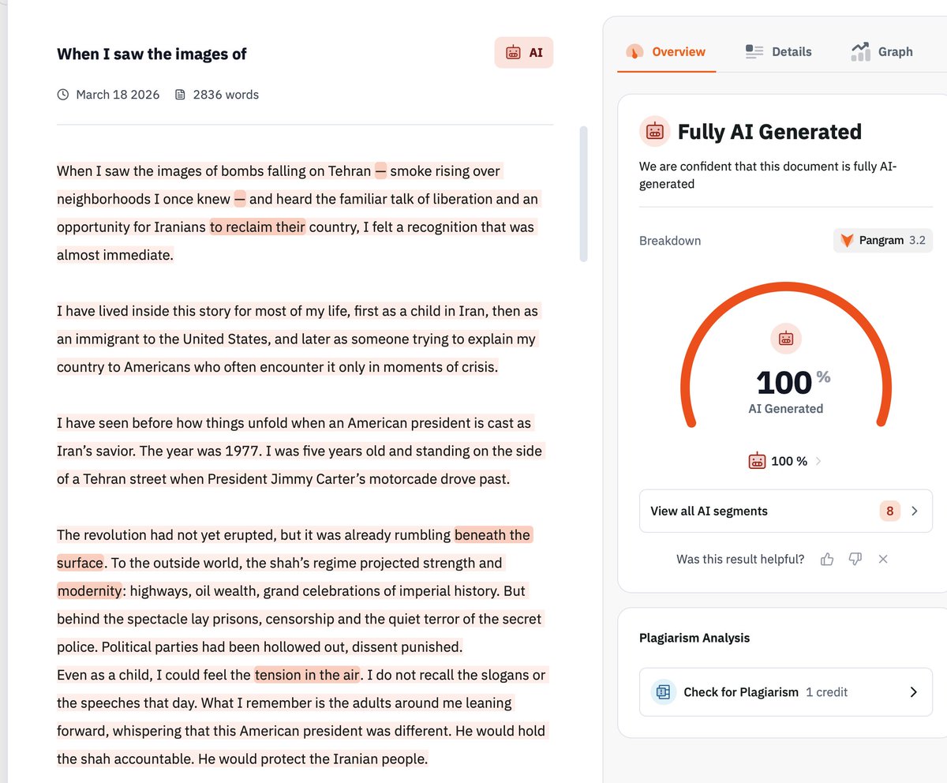
Task: Expand AI segments via chevron arrow
Action: (x=915, y=511)
